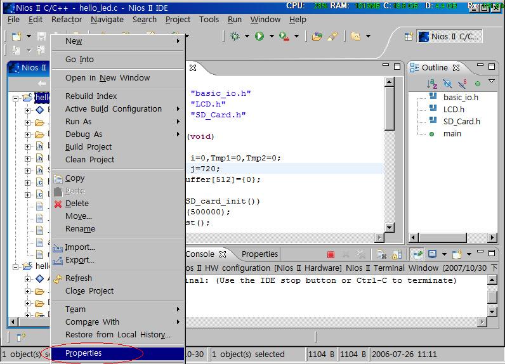The width and height of the screenshot is (505, 364).
Task: Open the Outline view menu triangle
Action: point(492,81)
